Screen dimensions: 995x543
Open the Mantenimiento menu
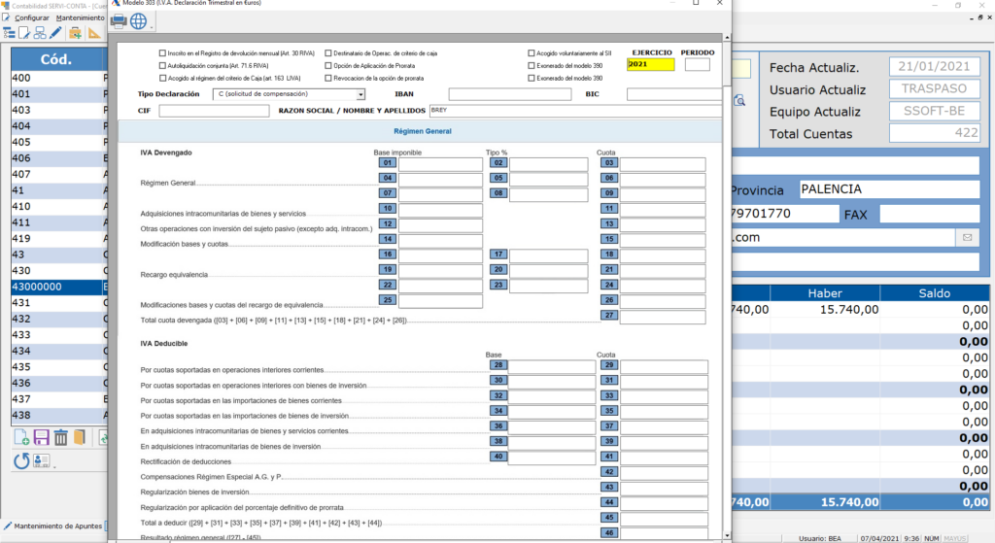pyautogui.click(x=80, y=17)
